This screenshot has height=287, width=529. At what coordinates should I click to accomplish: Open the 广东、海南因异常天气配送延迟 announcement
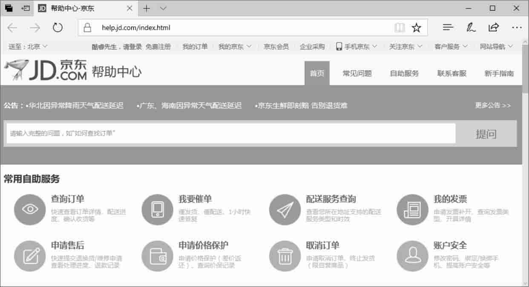coord(189,105)
